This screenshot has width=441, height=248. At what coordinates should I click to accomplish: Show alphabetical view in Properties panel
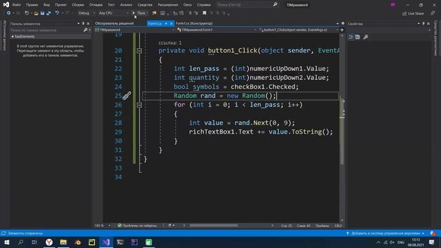358,37
